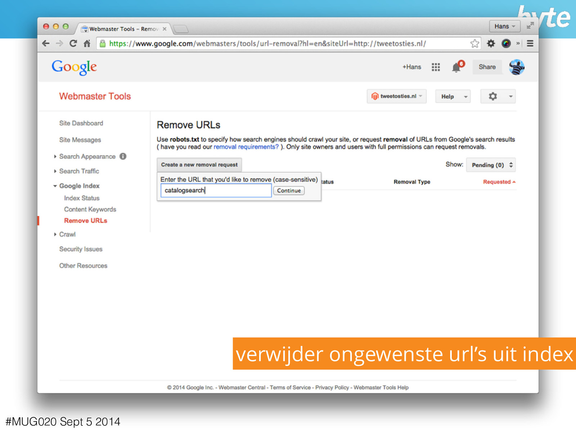The width and height of the screenshot is (576, 432).
Task: Open the Chrome hamburger menu
Action: (x=530, y=44)
